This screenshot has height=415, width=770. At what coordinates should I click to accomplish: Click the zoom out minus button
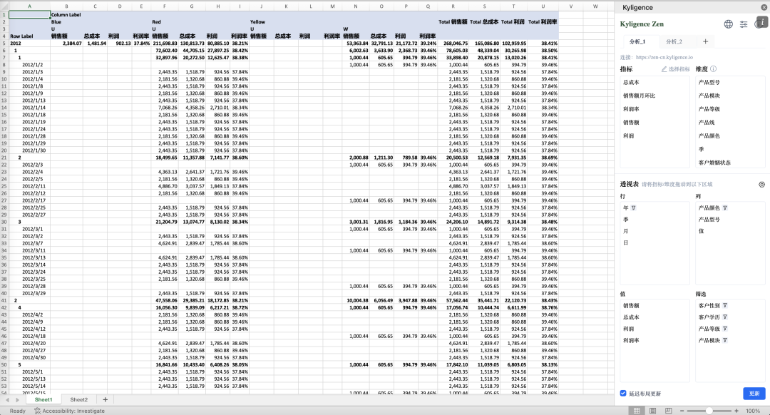pyautogui.click(x=682, y=411)
